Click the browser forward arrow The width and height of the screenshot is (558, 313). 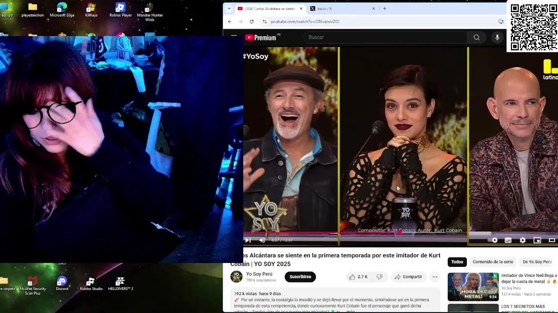click(x=241, y=21)
